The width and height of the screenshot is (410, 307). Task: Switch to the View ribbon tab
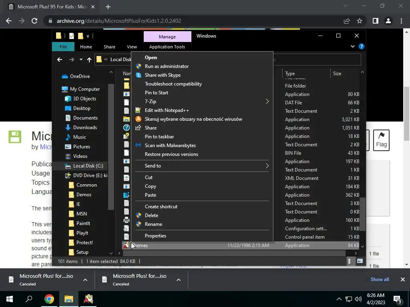coord(132,47)
